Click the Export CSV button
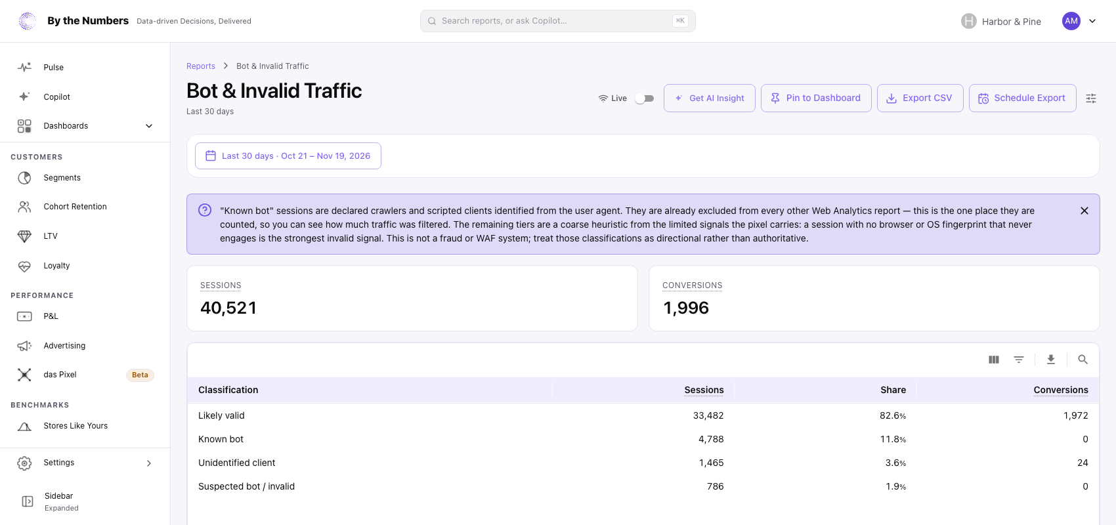1116x525 pixels. pyautogui.click(x=920, y=98)
